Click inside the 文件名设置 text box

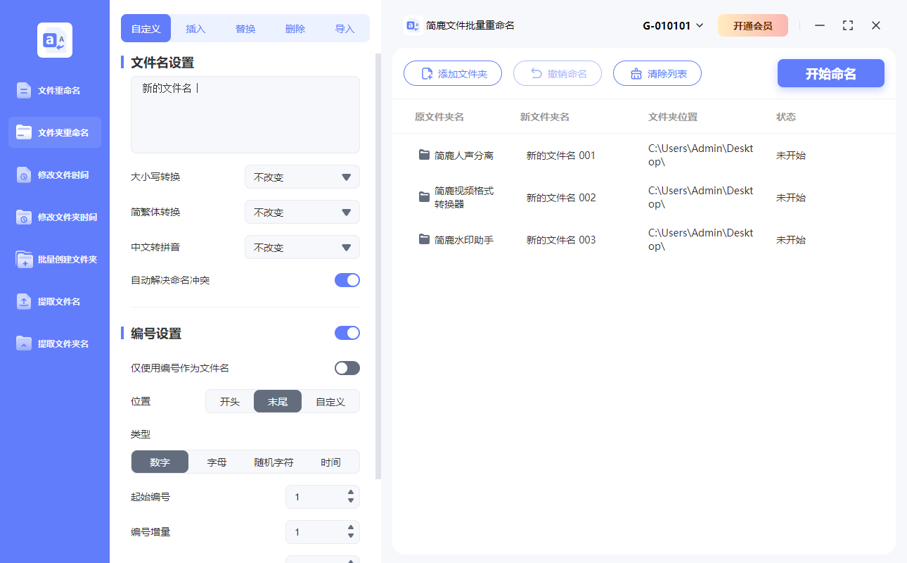pyautogui.click(x=245, y=115)
